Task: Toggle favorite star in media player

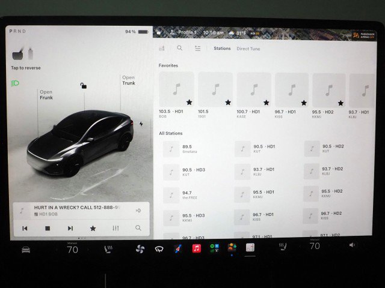Action: (93, 228)
